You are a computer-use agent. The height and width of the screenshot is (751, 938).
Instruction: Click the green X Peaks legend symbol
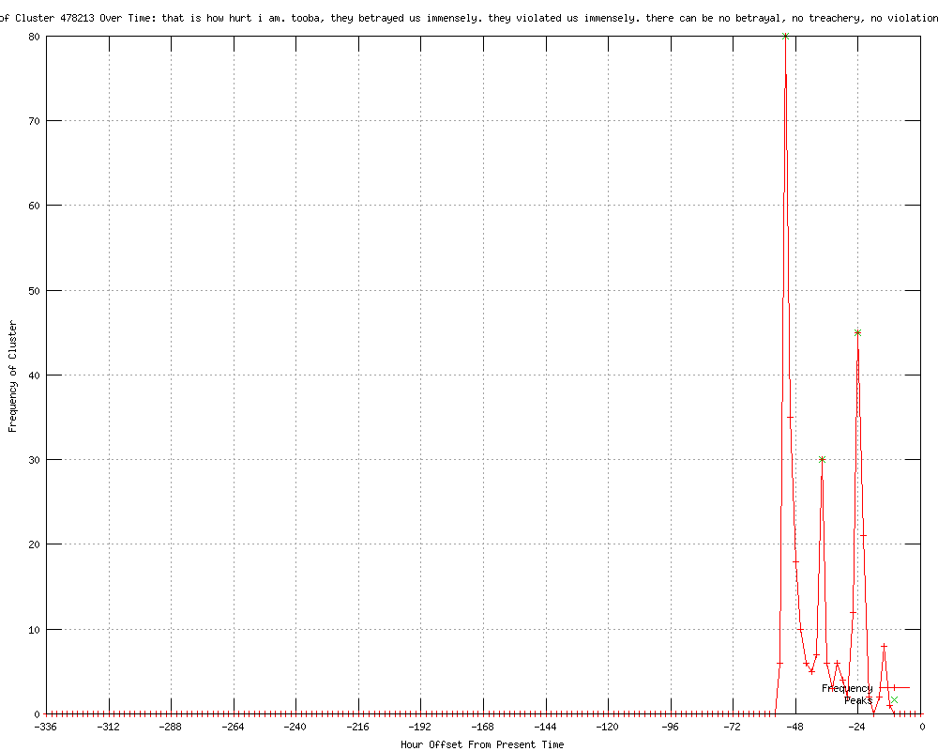tap(895, 699)
